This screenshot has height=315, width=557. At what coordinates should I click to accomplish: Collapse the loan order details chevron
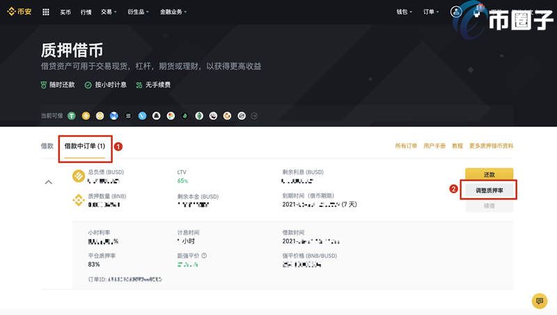pos(49,182)
